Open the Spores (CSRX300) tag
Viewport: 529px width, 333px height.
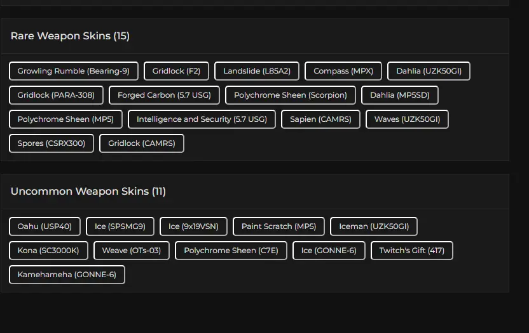(x=52, y=143)
